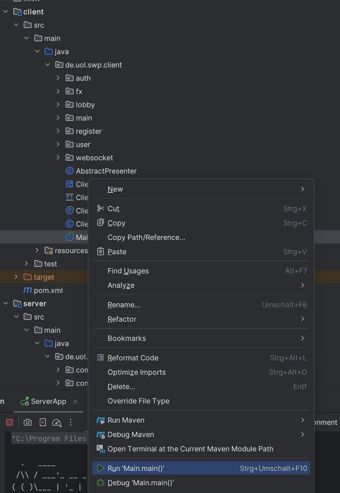Choose Debug 'Main.main()' menu entry
The height and width of the screenshot is (493, 340).
(x=140, y=483)
